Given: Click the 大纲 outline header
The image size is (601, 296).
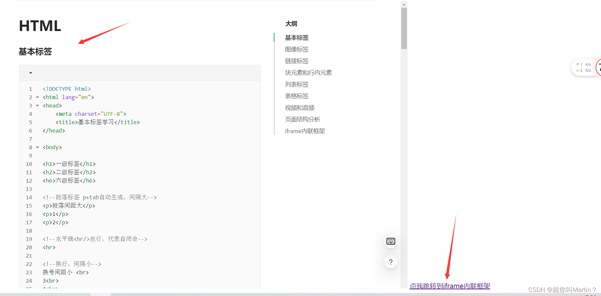Looking at the screenshot, I should [x=291, y=24].
